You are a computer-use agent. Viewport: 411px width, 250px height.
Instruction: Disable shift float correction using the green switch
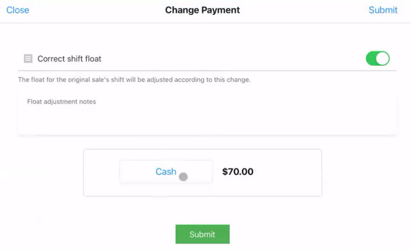(x=377, y=59)
